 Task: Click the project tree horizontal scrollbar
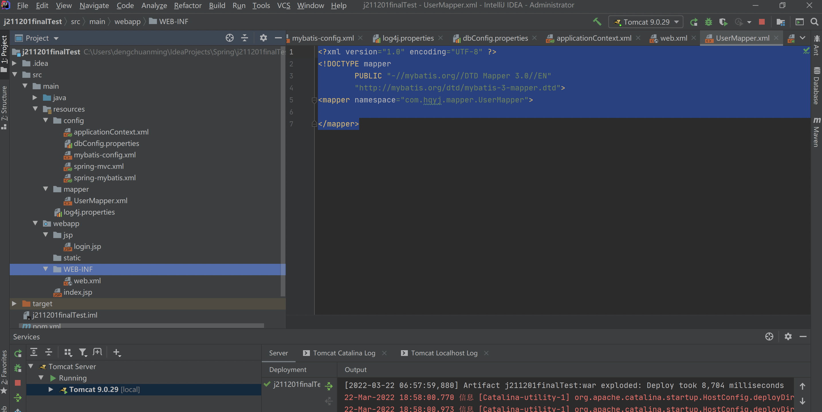tap(142, 326)
